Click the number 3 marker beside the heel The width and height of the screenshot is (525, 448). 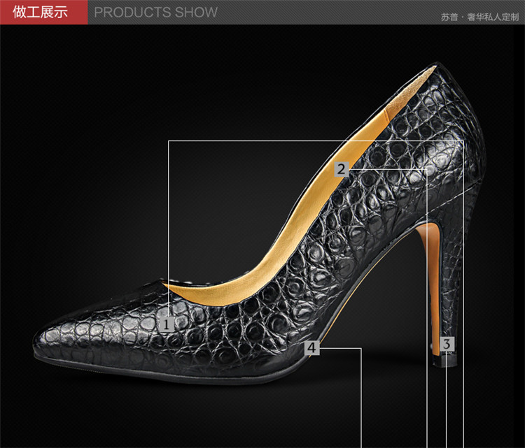click(448, 343)
